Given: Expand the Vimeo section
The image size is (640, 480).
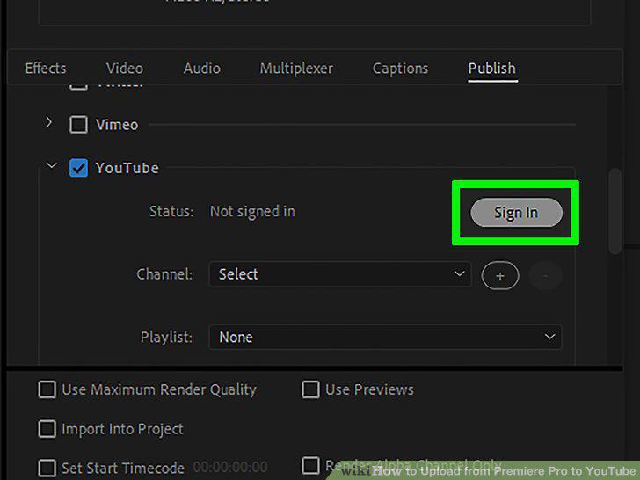Looking at the screenshot, I should click(49, 122).
